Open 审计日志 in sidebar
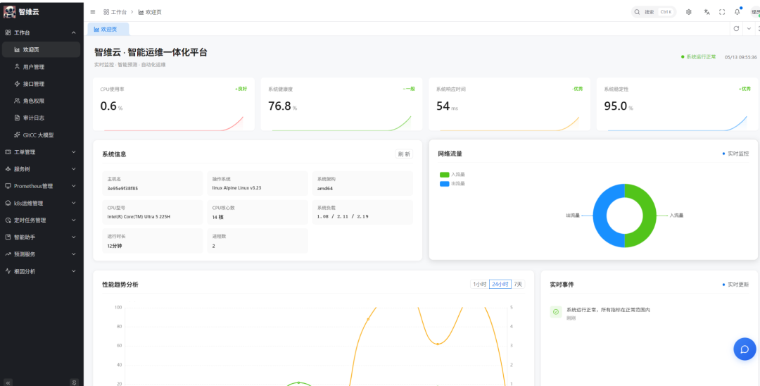The image size is (760, 386). pyautogui.click(x=42, y=118)
